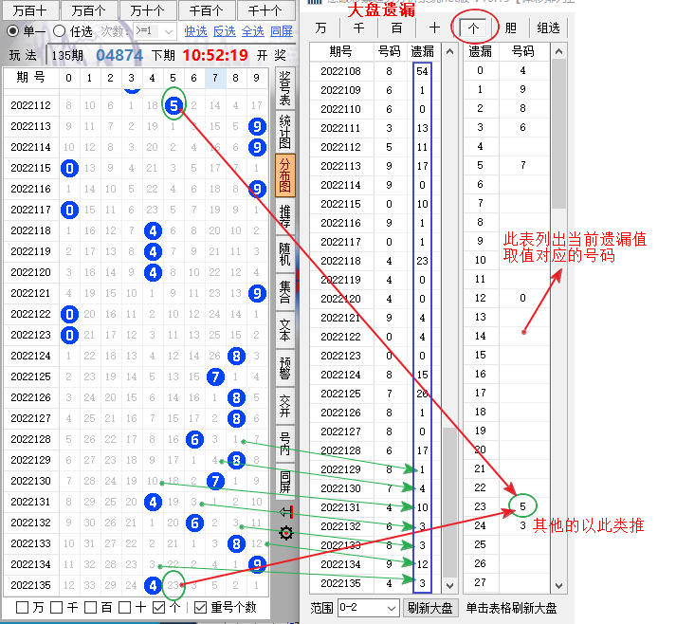Uncheck the 重号个数 checkbox
The width and height of the screenshot is (676, 624).
coord(201,607)
